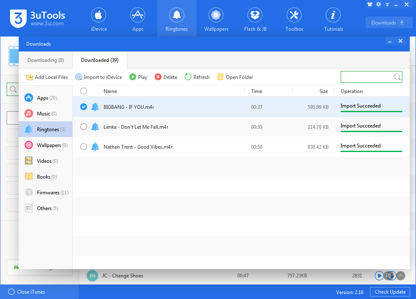Image resolution: width=416 pixels, height=299 pixels.
Task: Open the iDevice section in top navigation
Action: pyautogui.click(x=99, y=20)
